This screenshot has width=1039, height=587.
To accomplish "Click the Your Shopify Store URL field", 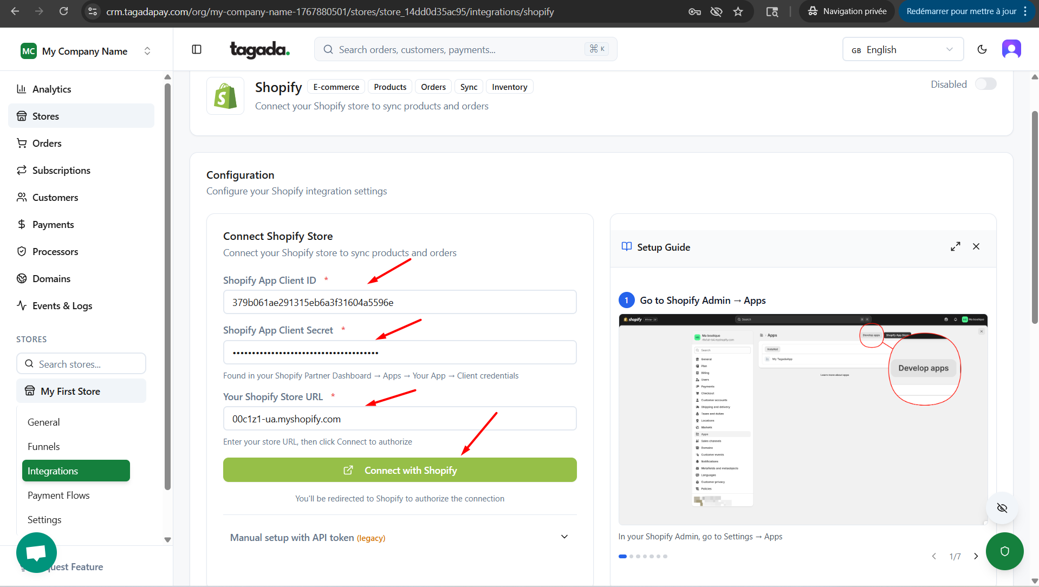I will coord(399,419).
